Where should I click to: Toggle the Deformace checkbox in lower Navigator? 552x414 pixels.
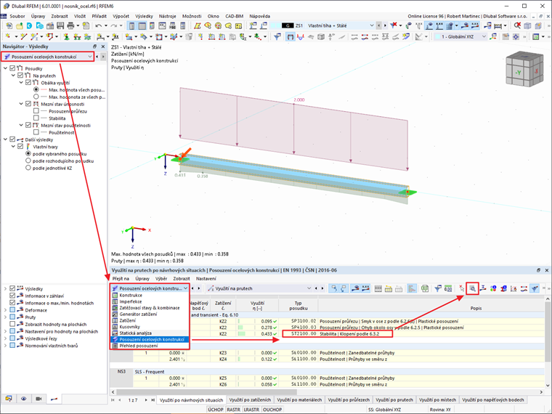pyautogui.click(x=12, y=310)
